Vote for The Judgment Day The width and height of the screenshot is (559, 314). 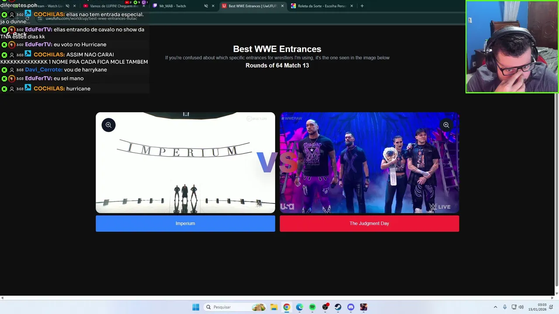pos(369,223)
